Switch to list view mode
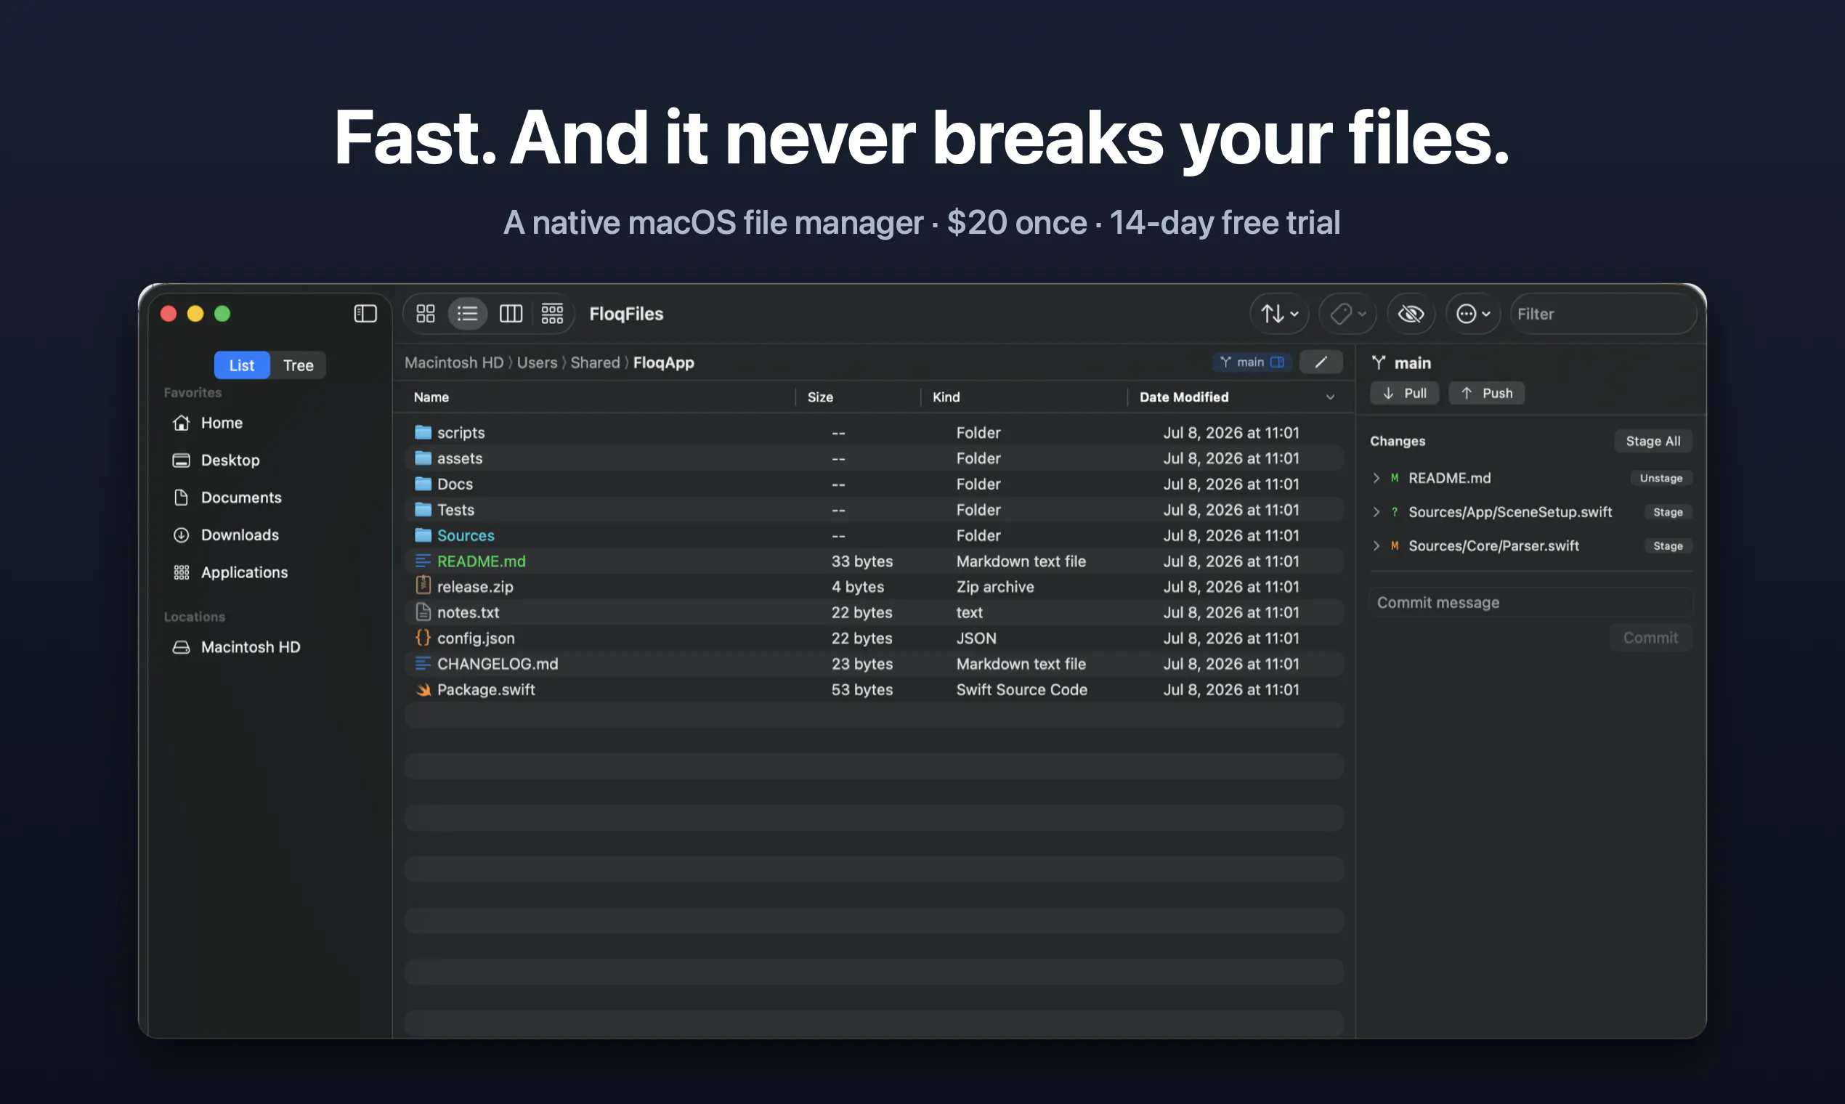This screenshot has height=1104, width=1845. click(x=467, y=314)
